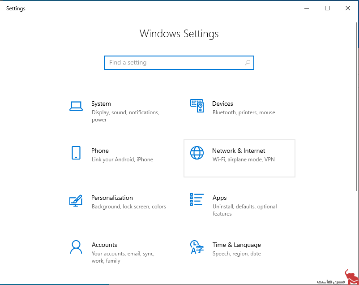The width and height of the screenshot is (359, 285).
Task: Open the Time & Language title
Action: (x=236, y=245)
